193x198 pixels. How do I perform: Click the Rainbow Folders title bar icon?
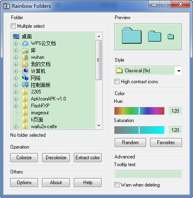pos(7,6)
